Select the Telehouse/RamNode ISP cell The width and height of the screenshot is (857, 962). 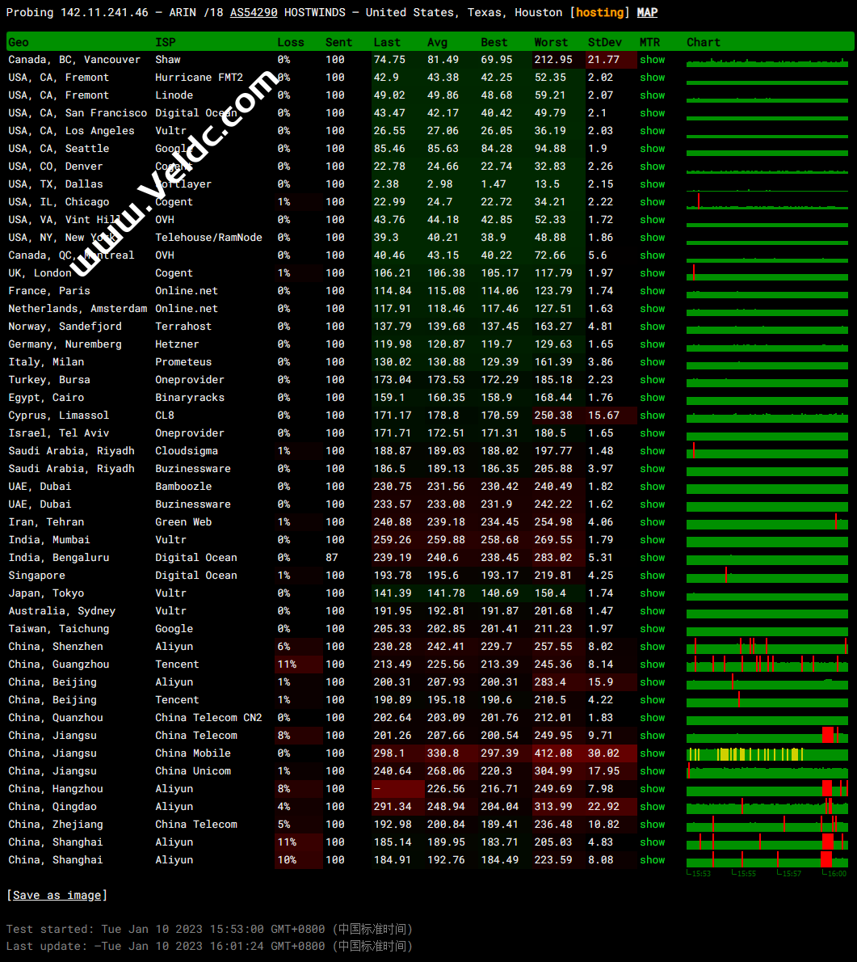click(x=208, y=238)
